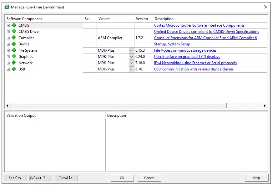Click version 6.24.0 cell

coord(144,57)
